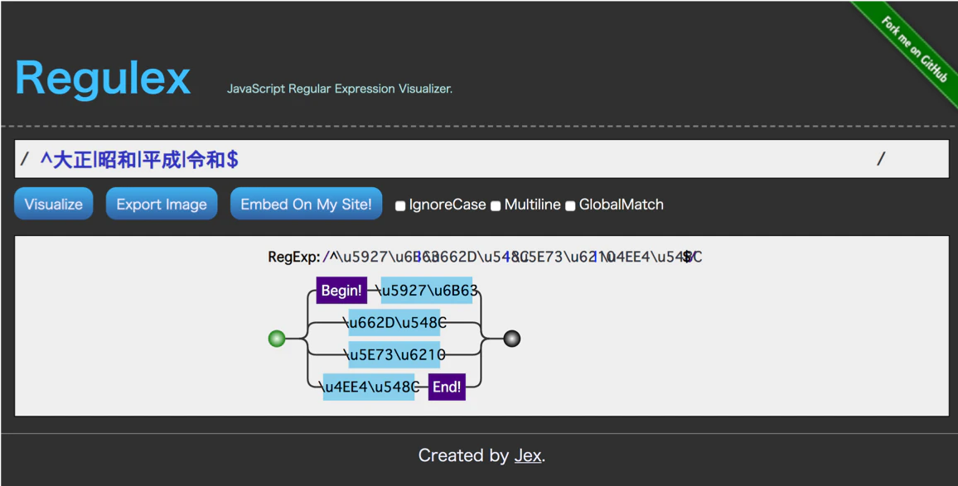Check the GlobalMatch option
The width and height of the screenshot is (958, 486).
(570, 206)
